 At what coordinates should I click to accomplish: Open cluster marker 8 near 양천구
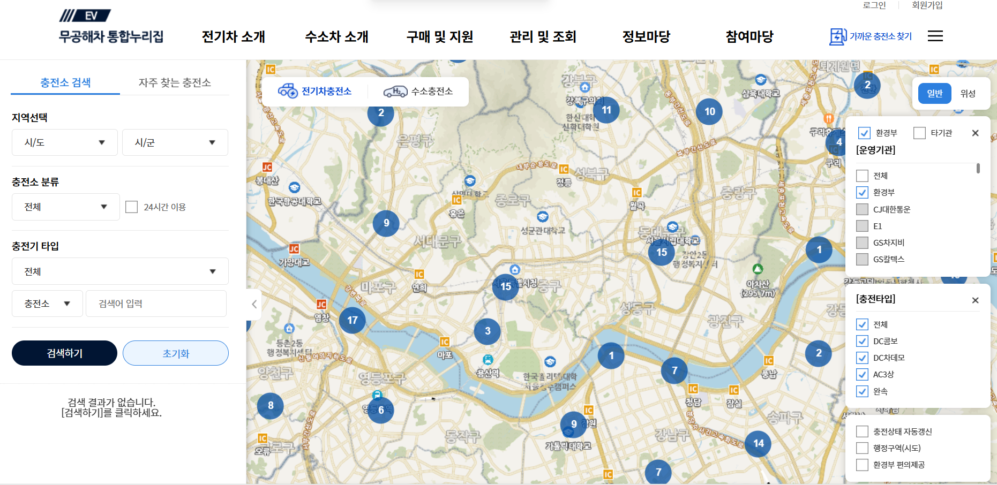[x=270, y=406]
